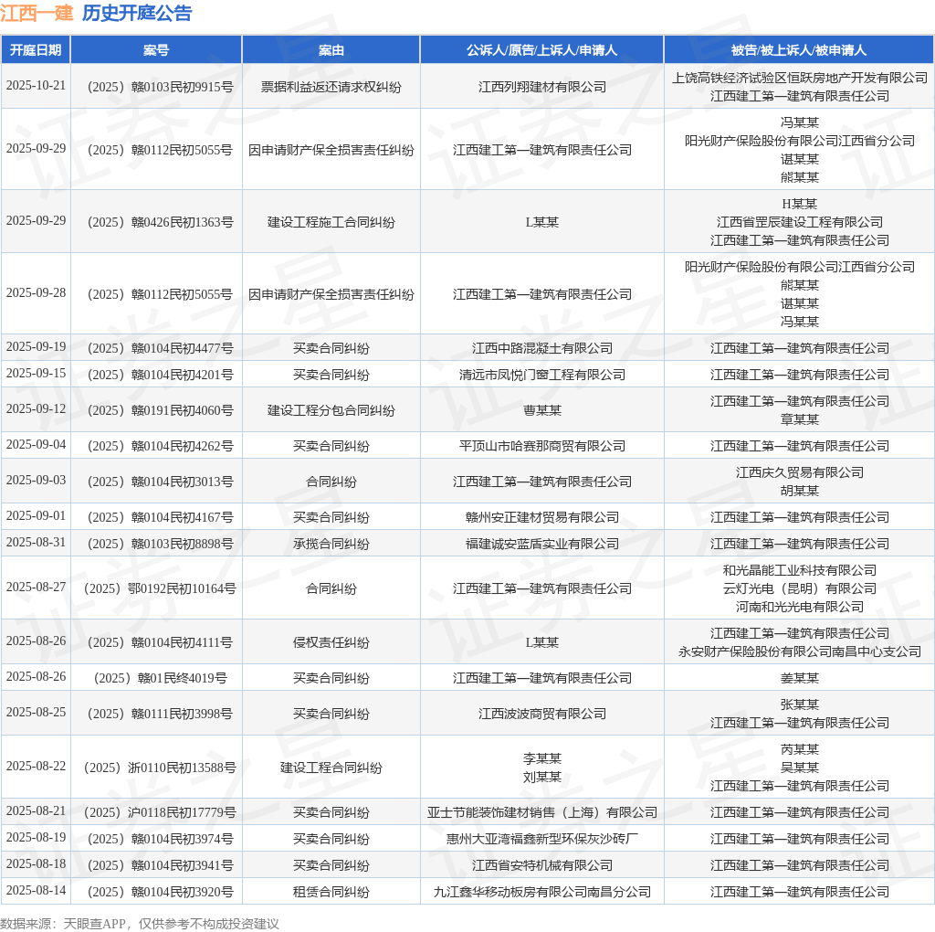
Task: Select the 承揽合同纠纷 cell
Action: tap(331, 545)
